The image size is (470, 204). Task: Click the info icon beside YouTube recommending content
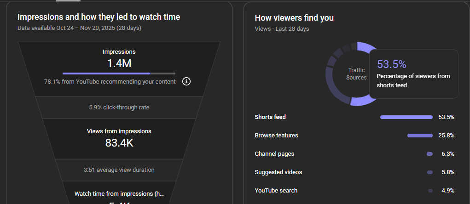coord(186,81)
